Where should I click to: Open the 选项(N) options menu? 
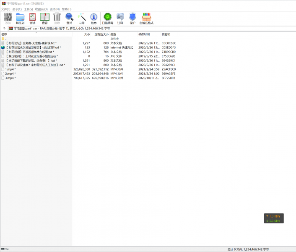tap(55, 9)
